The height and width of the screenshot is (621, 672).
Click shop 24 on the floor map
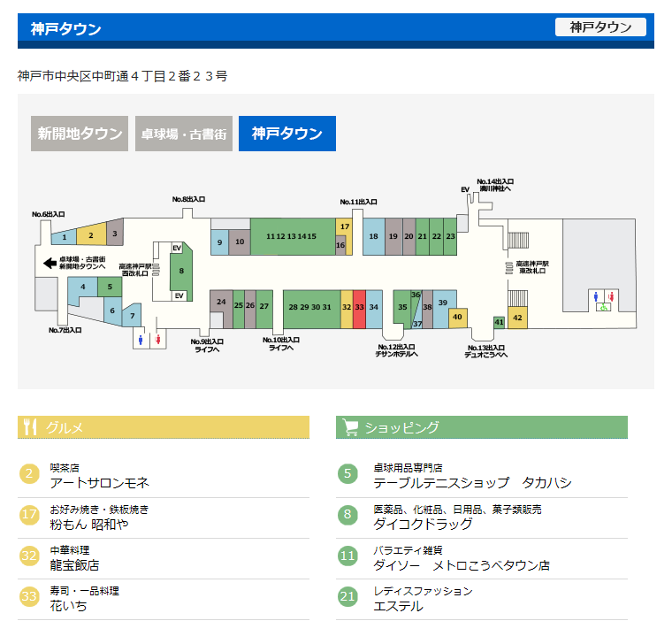(221, 302)
